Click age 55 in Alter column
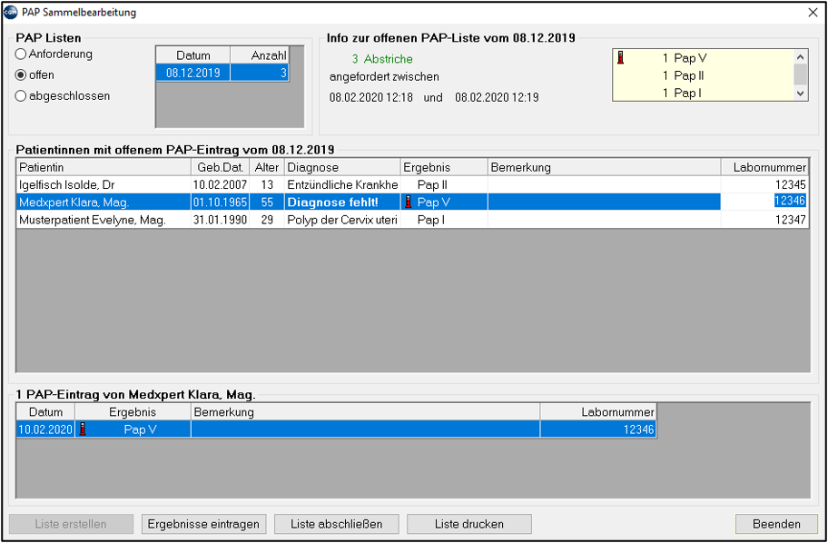This screenshot has width=828, height=543. click(x=267, y=202)
